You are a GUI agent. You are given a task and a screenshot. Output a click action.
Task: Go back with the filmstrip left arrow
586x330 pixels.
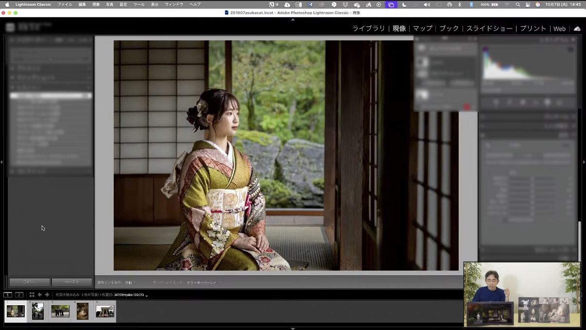tap(40, 295)
